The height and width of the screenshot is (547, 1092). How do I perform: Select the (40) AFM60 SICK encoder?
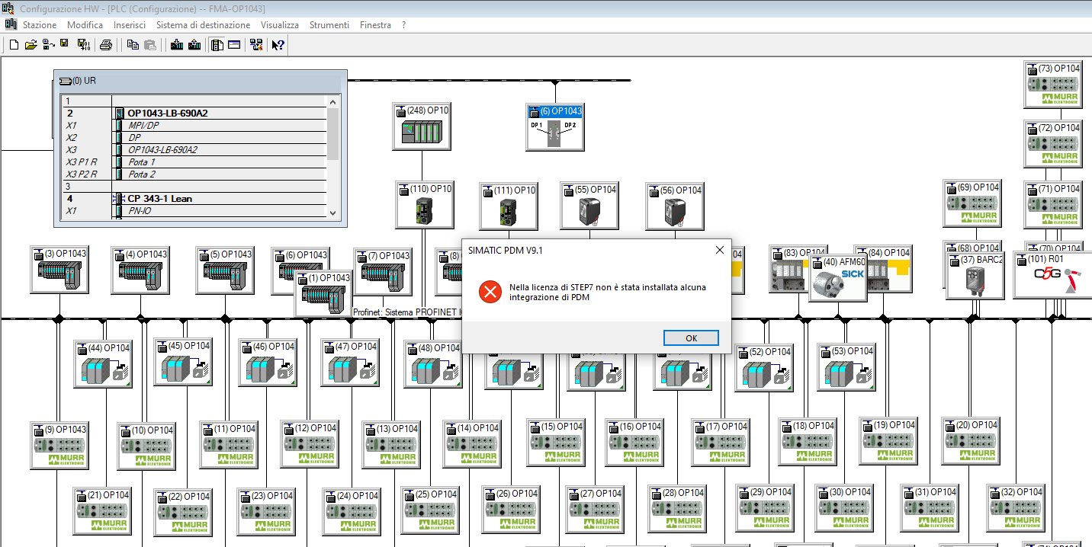(x=837, y=279)
